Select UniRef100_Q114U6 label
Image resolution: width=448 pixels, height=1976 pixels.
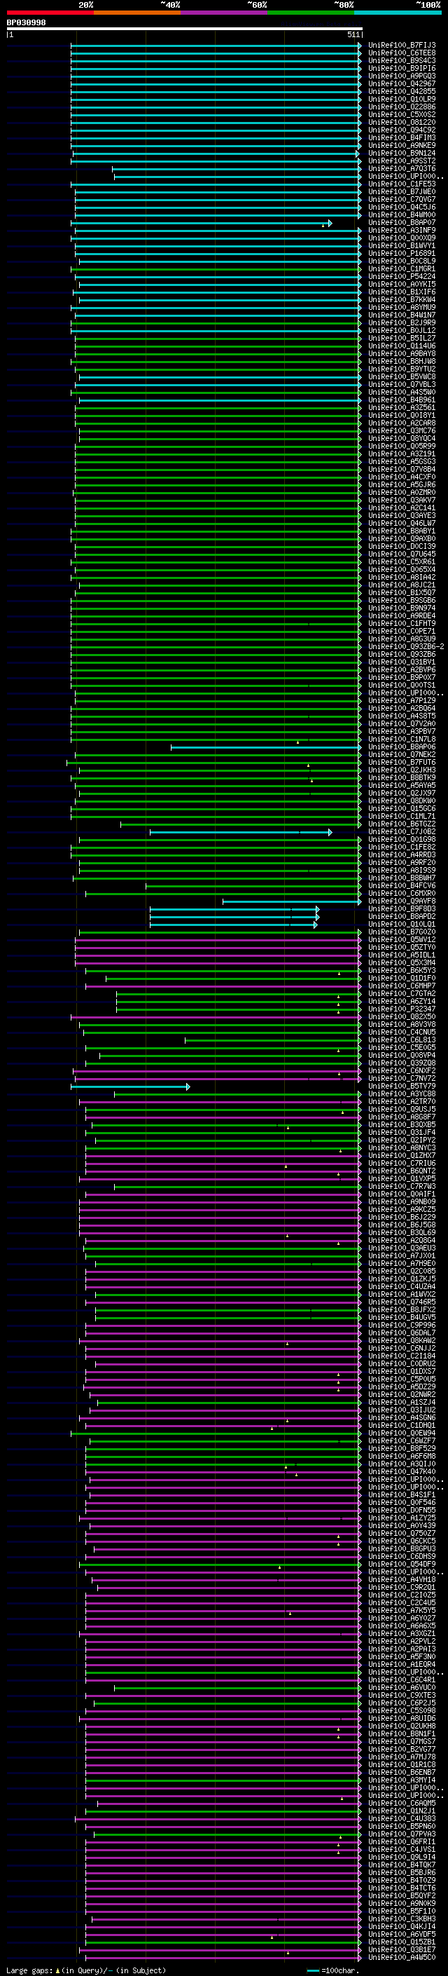tap(402, 346)
